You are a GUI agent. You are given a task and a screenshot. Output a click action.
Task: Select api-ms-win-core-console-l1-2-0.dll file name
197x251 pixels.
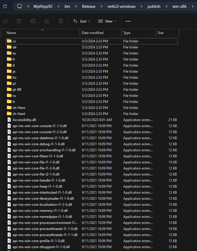point(39,132)
